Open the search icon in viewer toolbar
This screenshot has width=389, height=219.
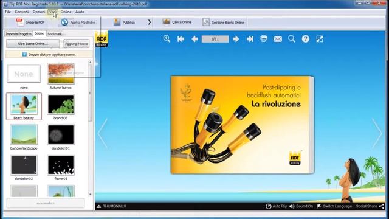click(x=292, y=39)
